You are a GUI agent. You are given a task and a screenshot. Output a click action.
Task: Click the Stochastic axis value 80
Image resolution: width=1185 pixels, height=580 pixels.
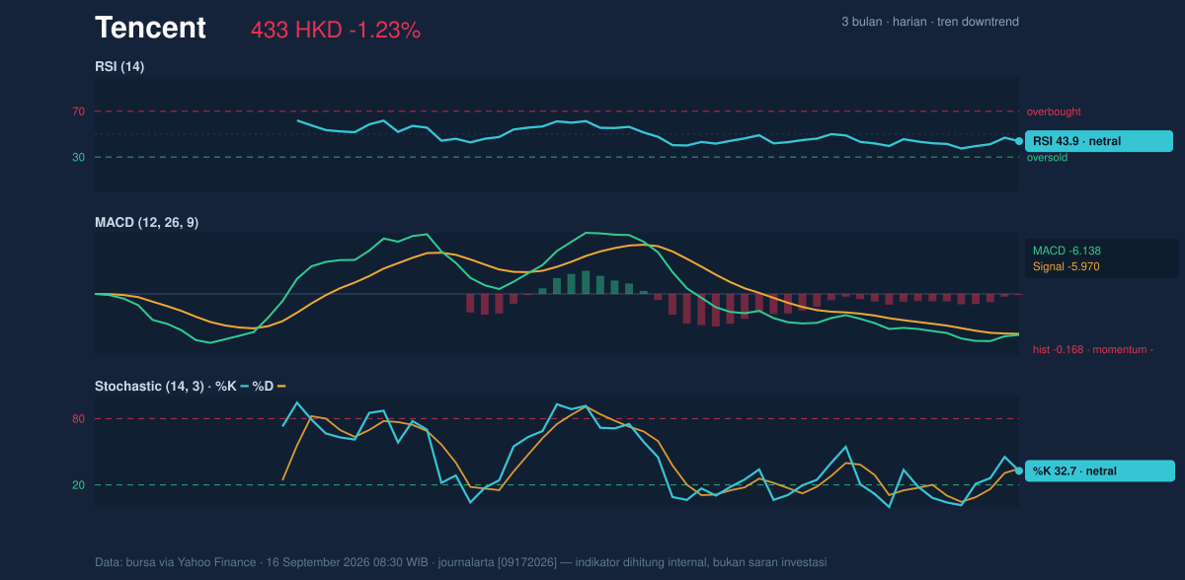[x=78, y=419]
